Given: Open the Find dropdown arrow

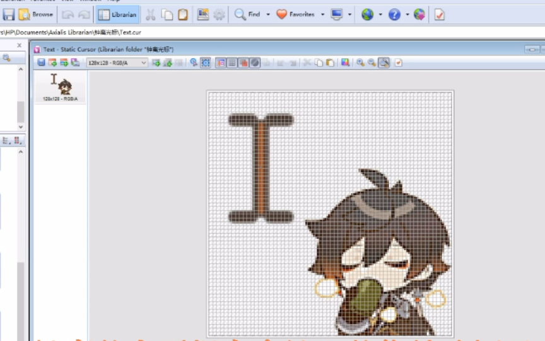Looking at the screenshot, I should pyautogui.click(x=268, y=15).
